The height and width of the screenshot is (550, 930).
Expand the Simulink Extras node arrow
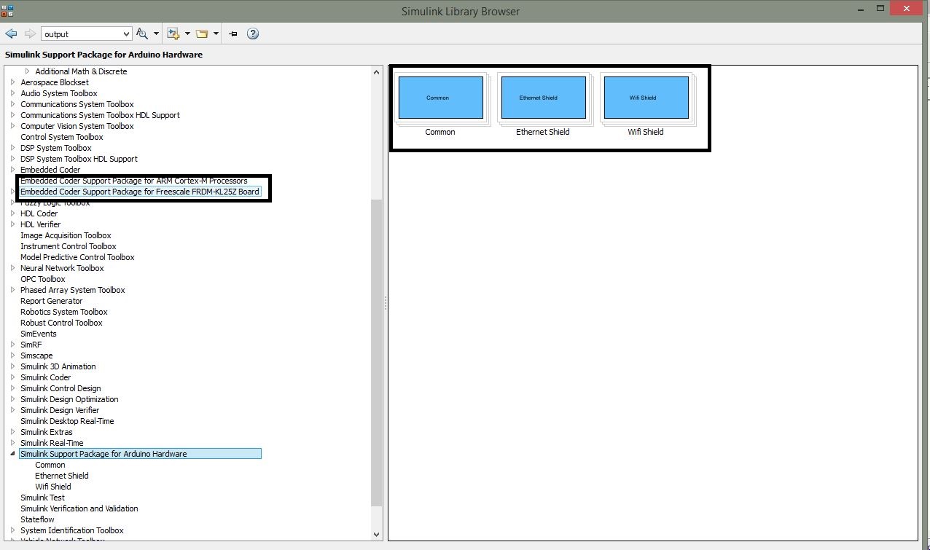click(13, 432)
